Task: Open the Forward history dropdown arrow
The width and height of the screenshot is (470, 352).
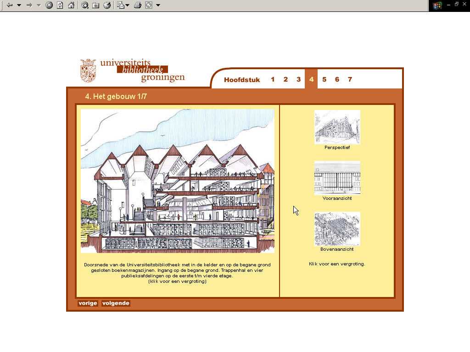Action: [x=39, y=5]
